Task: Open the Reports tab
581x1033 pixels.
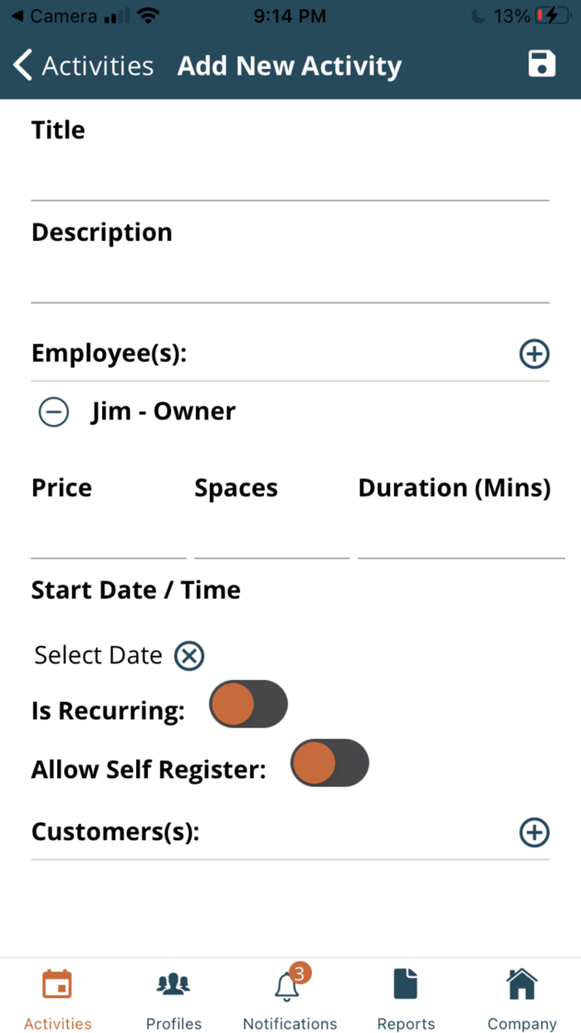Action: tap(406, 995)
